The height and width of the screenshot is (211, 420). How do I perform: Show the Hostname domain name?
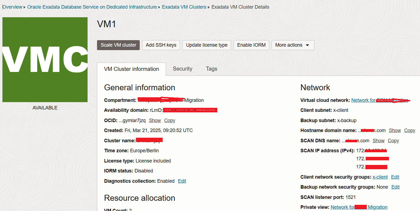[x=395, y=130]
